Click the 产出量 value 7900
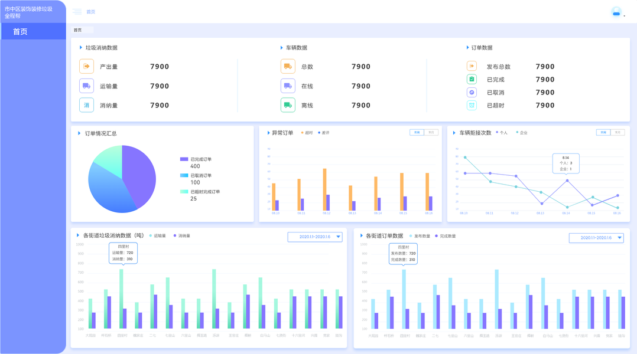 pyautogui.click(x=160, y=67)
